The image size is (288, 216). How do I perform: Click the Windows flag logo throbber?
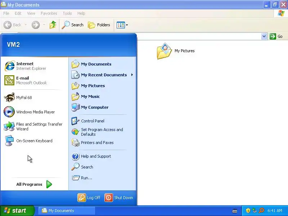tap(281, 13)
